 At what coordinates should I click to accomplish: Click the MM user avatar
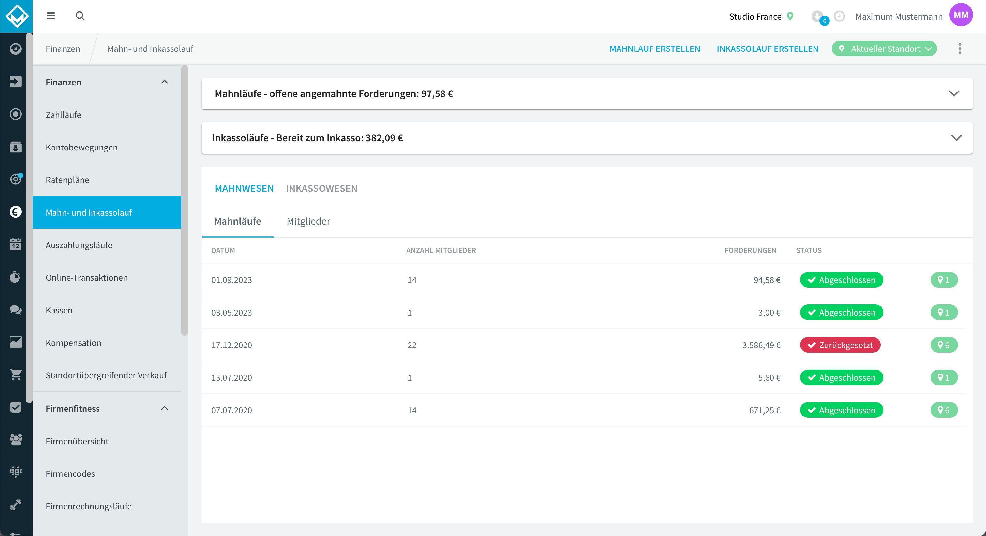[961, 15]
